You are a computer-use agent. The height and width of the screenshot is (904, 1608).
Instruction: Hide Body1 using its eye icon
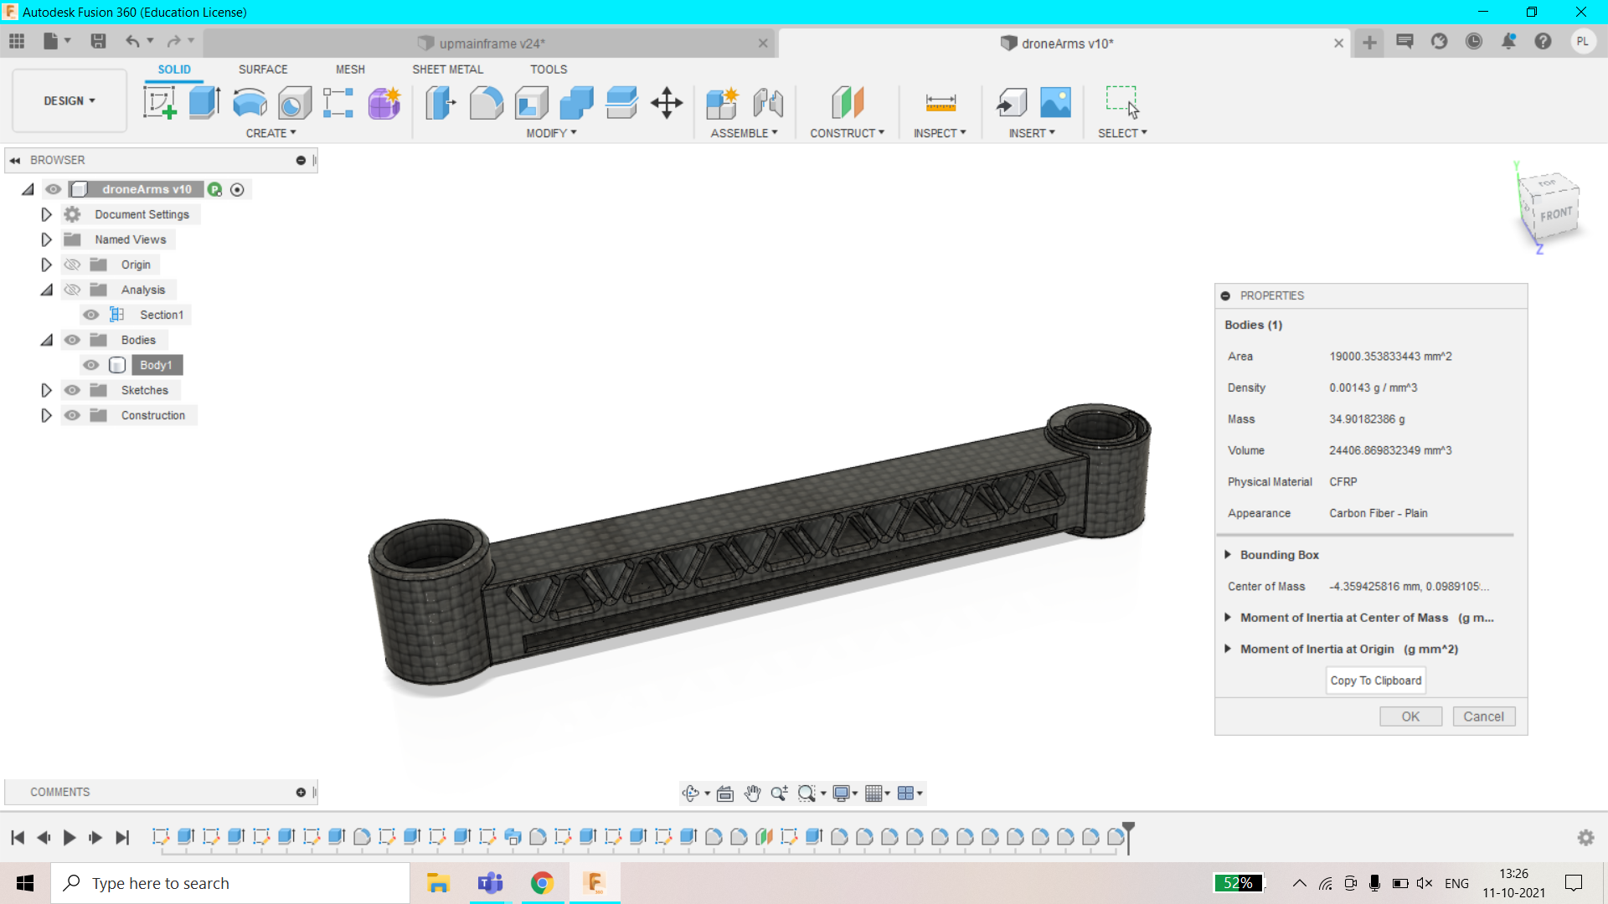click(90, 365)
